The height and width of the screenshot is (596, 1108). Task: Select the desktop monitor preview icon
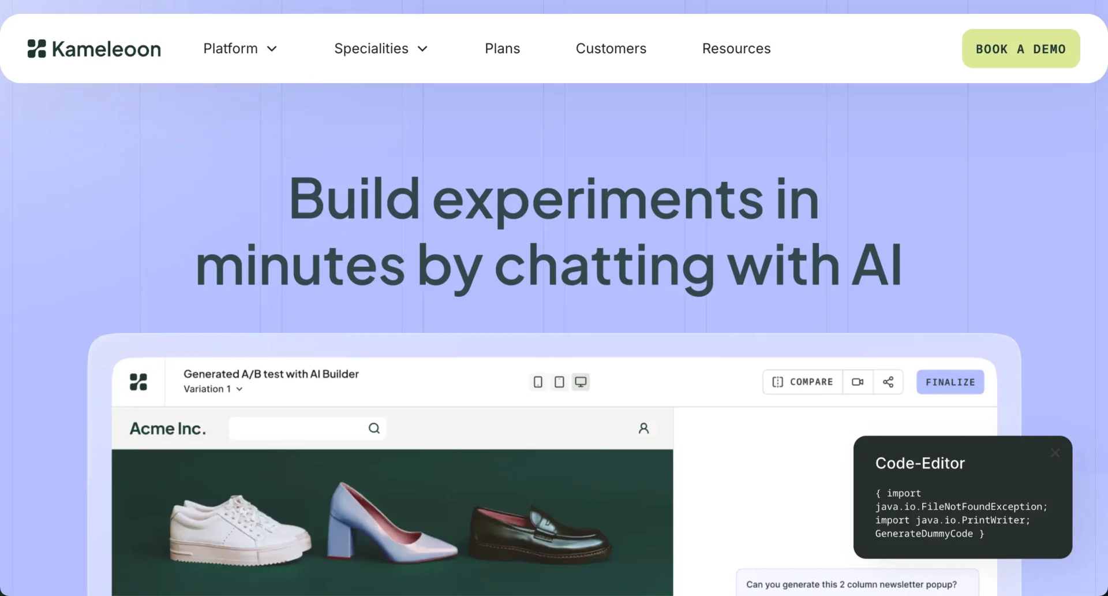click(581, 382)
